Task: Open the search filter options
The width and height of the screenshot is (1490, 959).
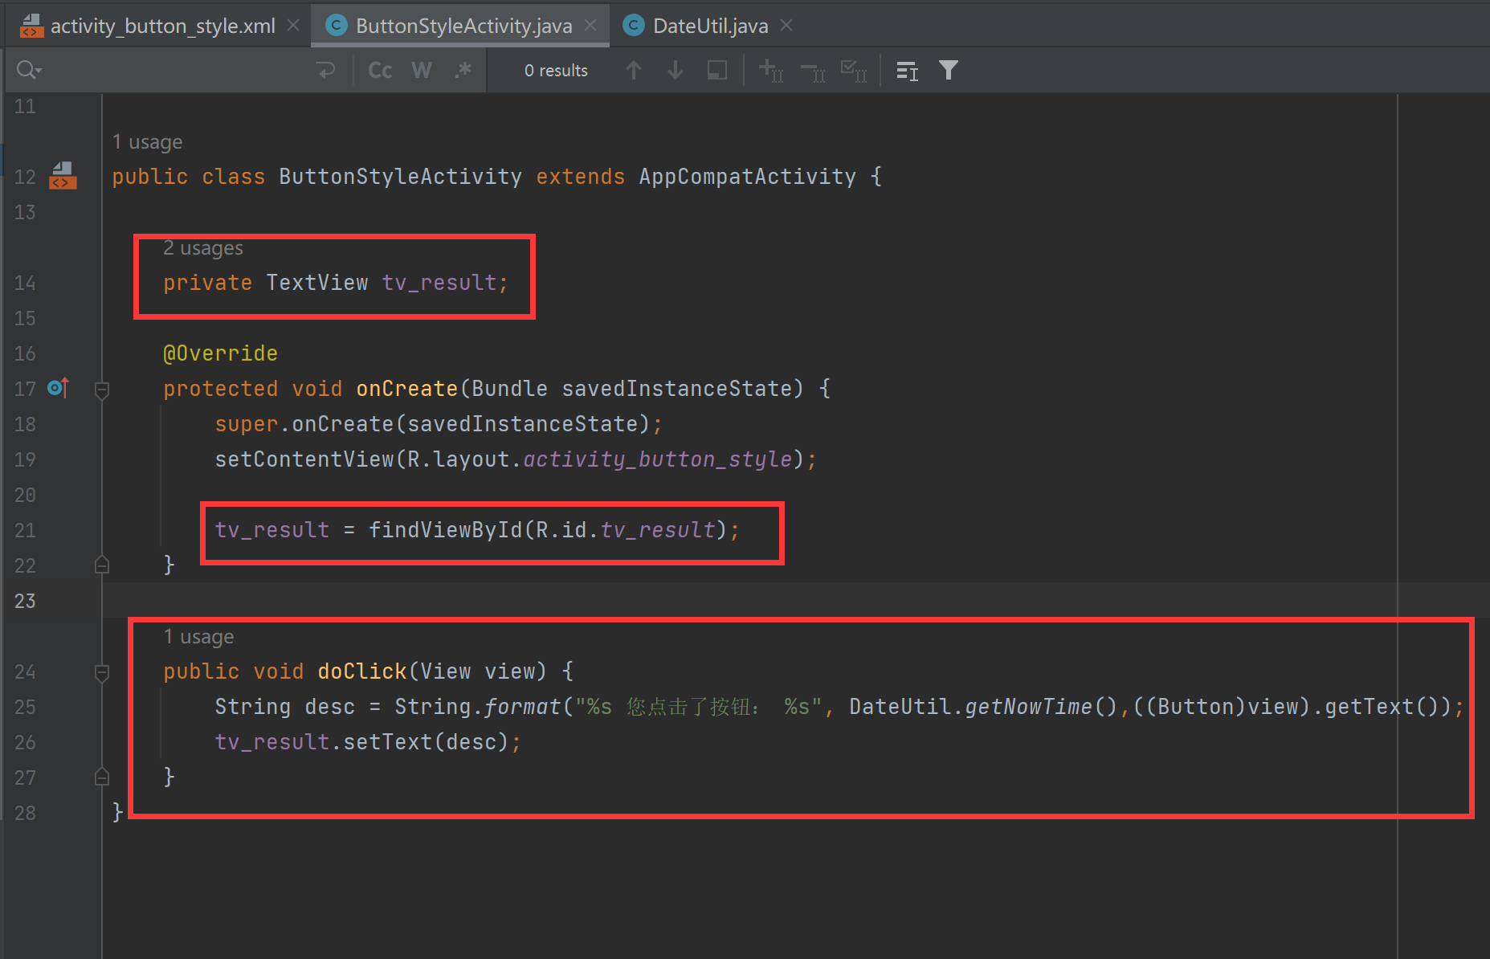Action: [949, 71]
